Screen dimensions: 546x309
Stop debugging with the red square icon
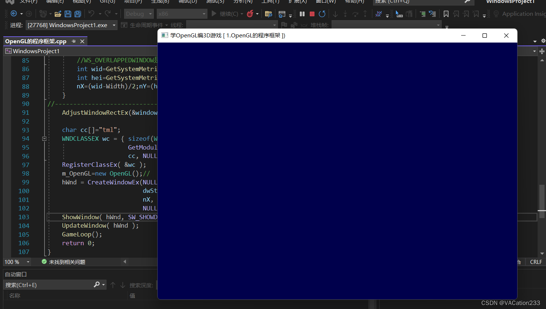312,14
